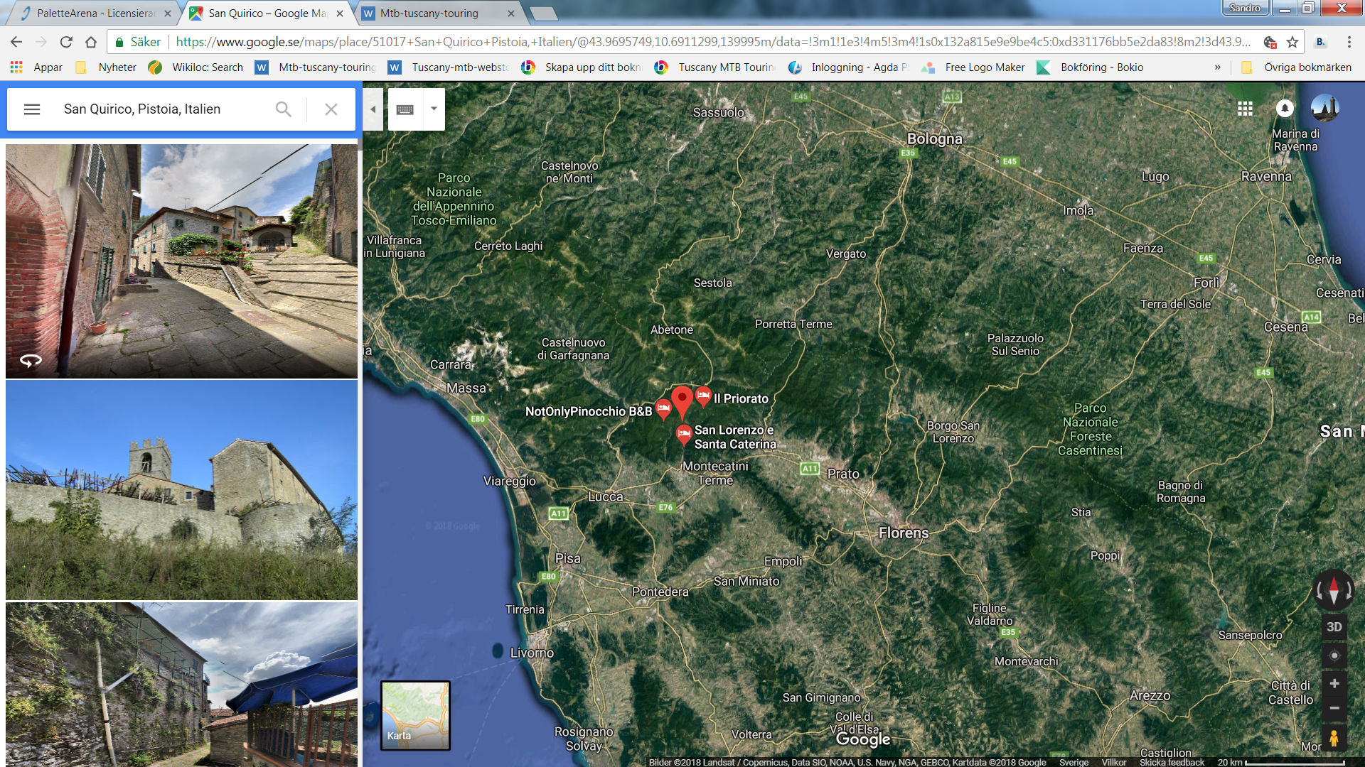Click the notifications bell icon
Screen dimensions: 1365x767
coord(1285,109)
